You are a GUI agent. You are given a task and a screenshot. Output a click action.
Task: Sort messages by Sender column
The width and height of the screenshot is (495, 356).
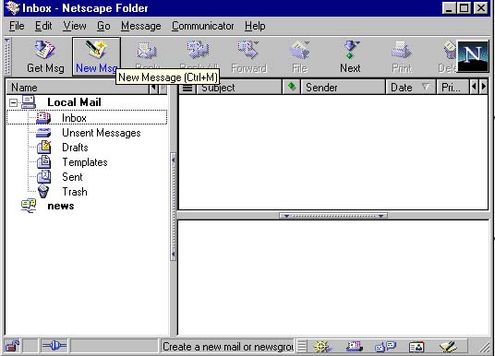click(x=343, y=88)
